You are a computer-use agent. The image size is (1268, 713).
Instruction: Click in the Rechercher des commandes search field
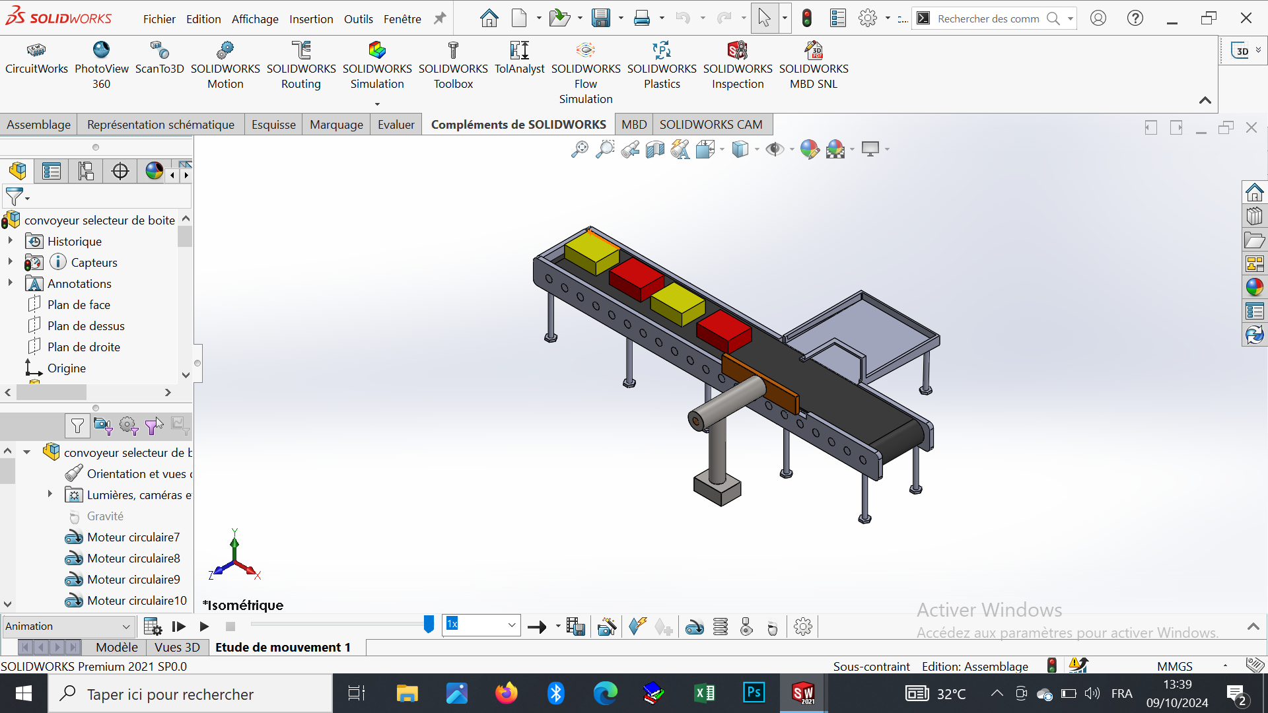tap(988, 18)
